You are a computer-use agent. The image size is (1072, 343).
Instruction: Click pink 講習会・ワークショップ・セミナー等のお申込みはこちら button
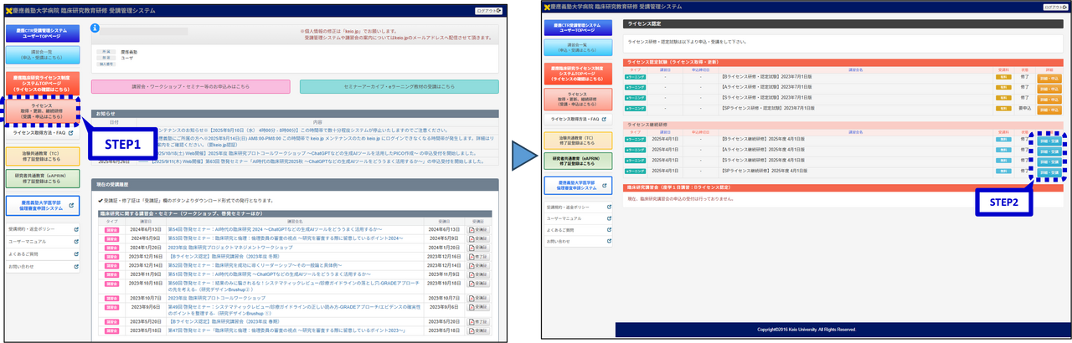(191, 86)
